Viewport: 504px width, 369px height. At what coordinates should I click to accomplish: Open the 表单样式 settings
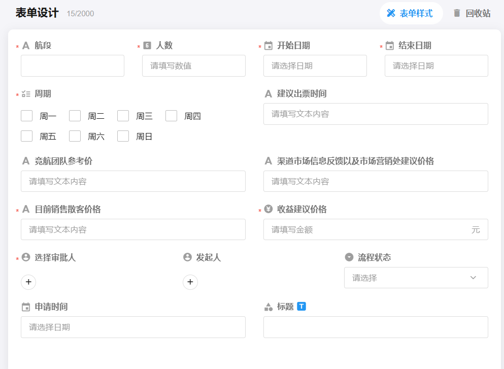point(411,13)
